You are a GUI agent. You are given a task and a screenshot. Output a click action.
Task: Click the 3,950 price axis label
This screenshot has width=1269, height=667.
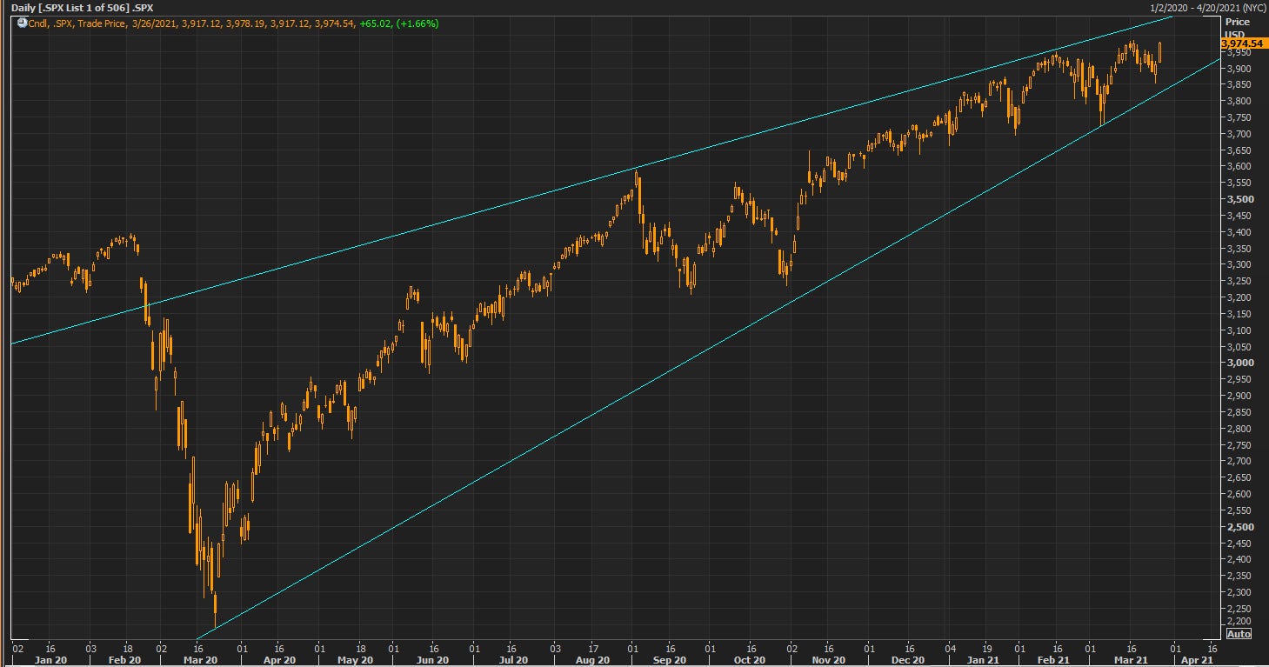pyautogui.click(x=1239, y=52)
